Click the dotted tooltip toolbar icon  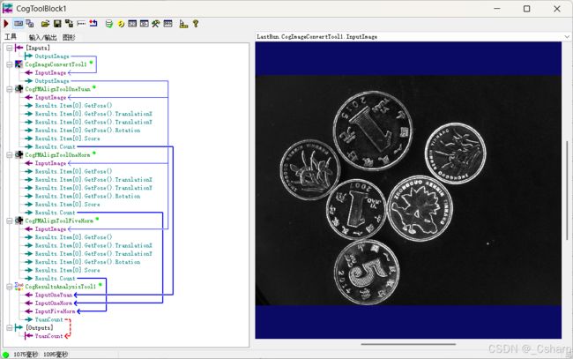point(81,24)
